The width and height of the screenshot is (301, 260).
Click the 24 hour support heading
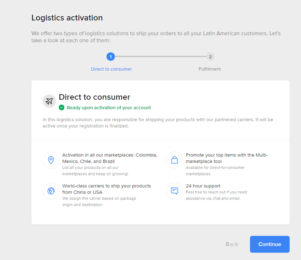(x=203, y=186)
